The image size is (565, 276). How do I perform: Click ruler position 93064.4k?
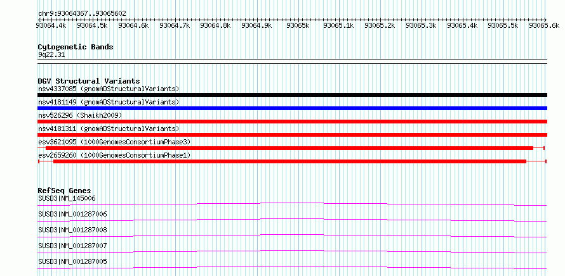[51, 25]
